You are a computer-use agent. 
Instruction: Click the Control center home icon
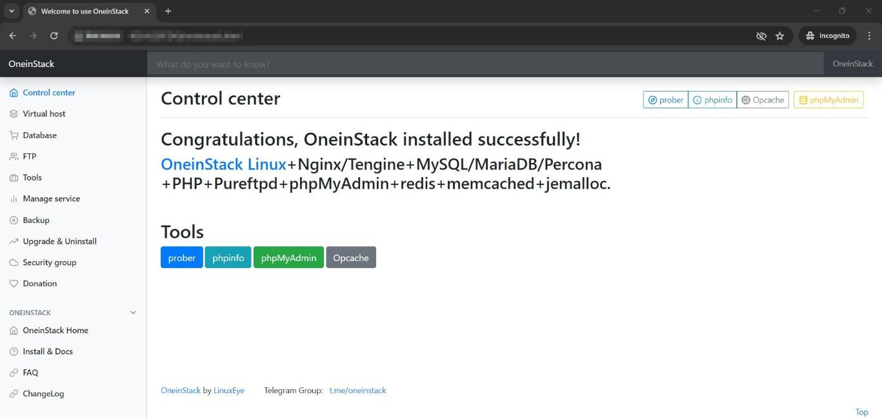tap(14, 93)
